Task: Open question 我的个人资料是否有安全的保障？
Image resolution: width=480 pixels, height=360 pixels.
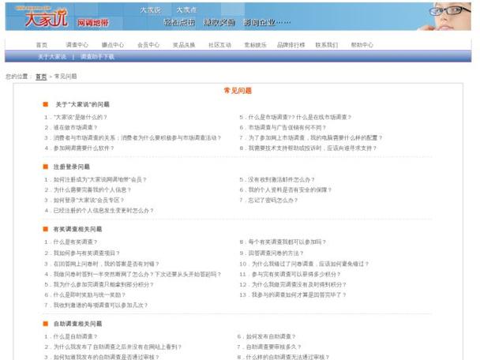Action: 290,189
